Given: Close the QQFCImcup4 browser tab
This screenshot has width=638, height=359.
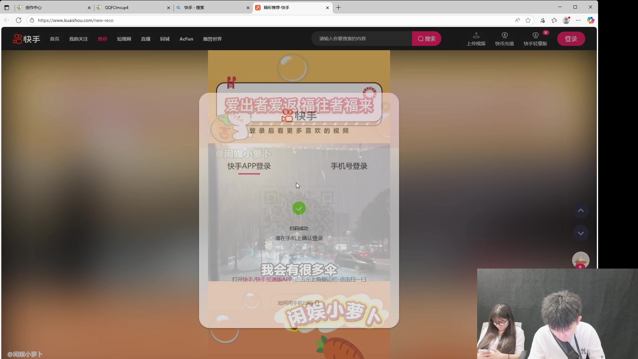Looking at the screenshot, I should click(168, 8).
